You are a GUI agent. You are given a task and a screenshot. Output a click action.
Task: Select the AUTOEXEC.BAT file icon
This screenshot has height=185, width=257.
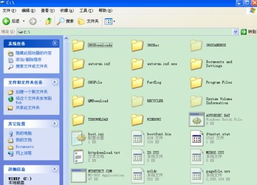197,119
